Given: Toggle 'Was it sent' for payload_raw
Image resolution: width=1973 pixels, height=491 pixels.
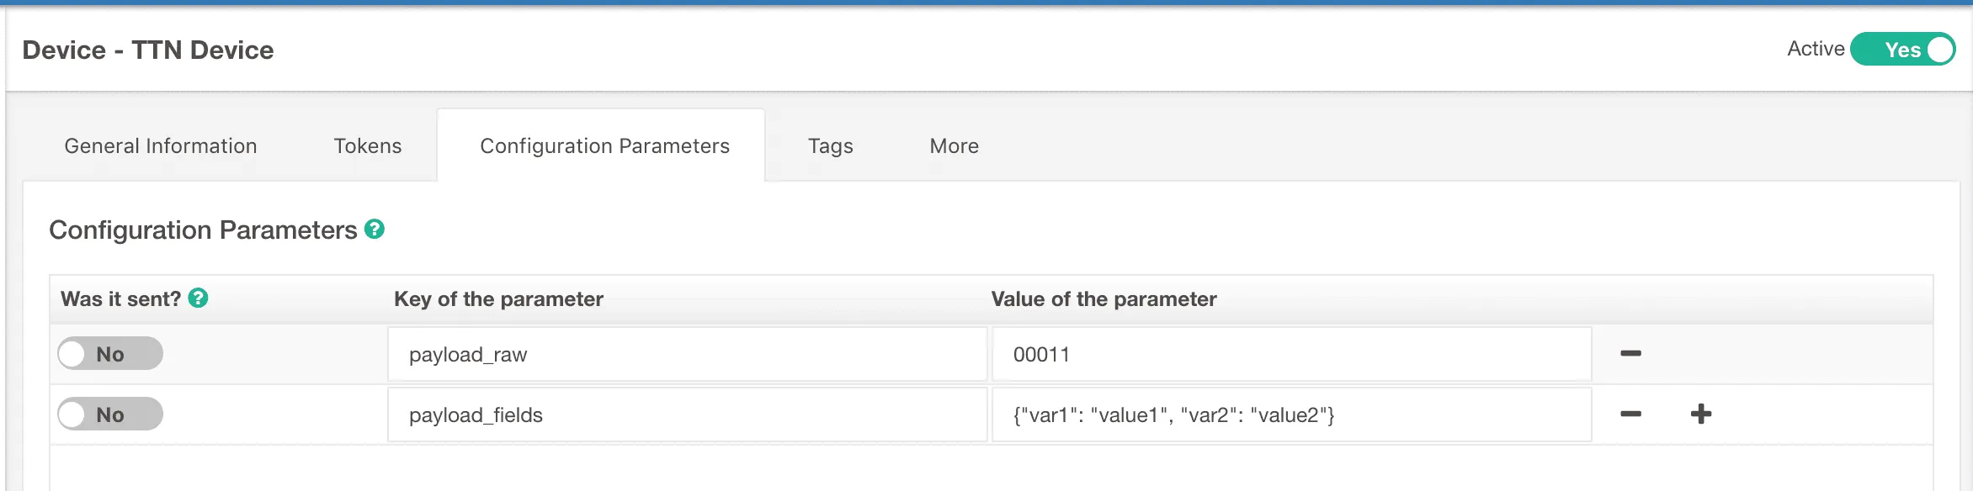Looking at the screenshot, I should (110, 353).
